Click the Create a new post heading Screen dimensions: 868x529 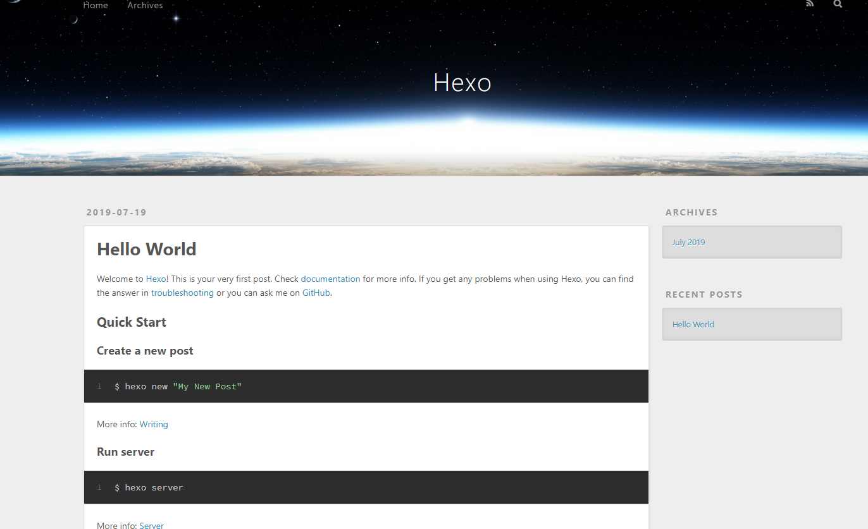[x=145, y=351]
